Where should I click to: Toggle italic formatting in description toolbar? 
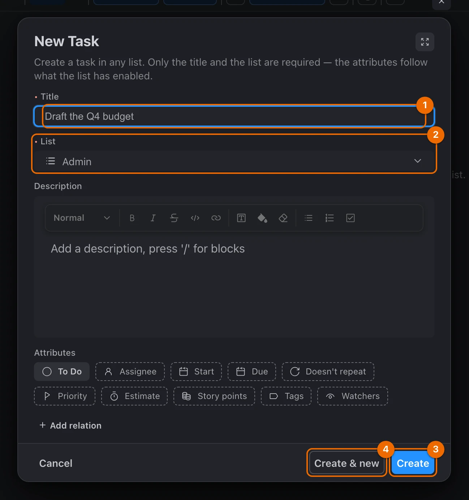click(x=153, y=218)
